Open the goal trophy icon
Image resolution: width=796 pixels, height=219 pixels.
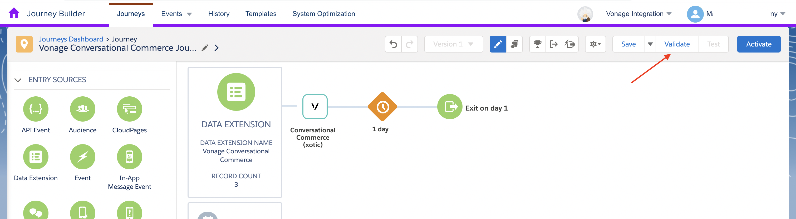(537, 44)
